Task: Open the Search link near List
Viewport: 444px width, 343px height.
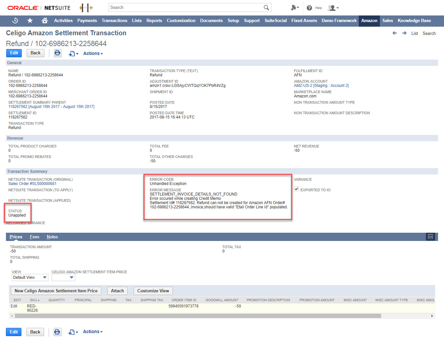Action: pos(429,33)
